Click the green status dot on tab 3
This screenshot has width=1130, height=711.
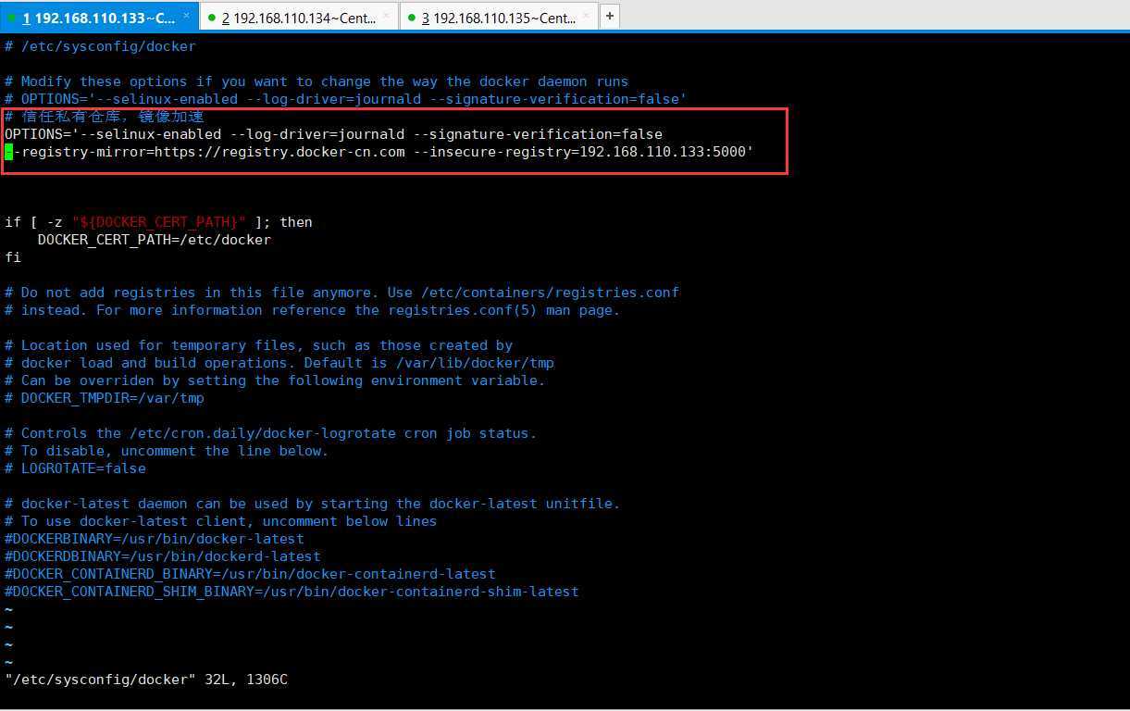pos(412,18)
